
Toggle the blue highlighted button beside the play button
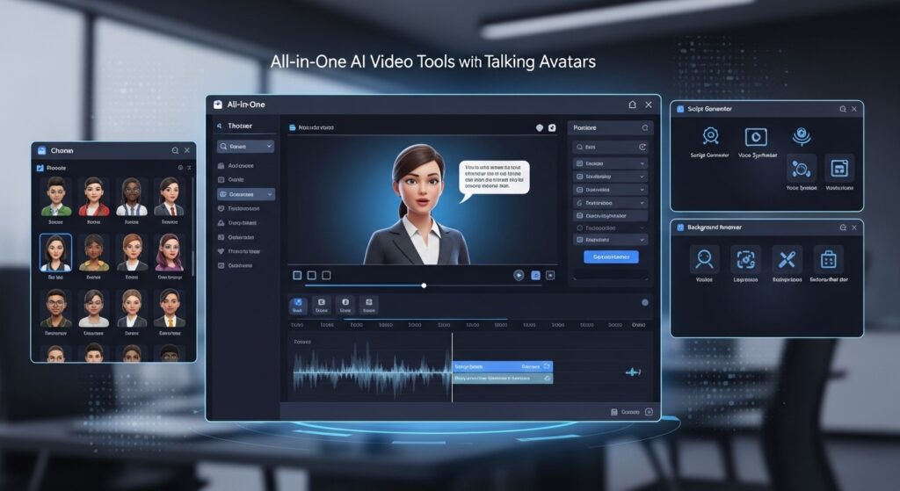pos(535,275)
